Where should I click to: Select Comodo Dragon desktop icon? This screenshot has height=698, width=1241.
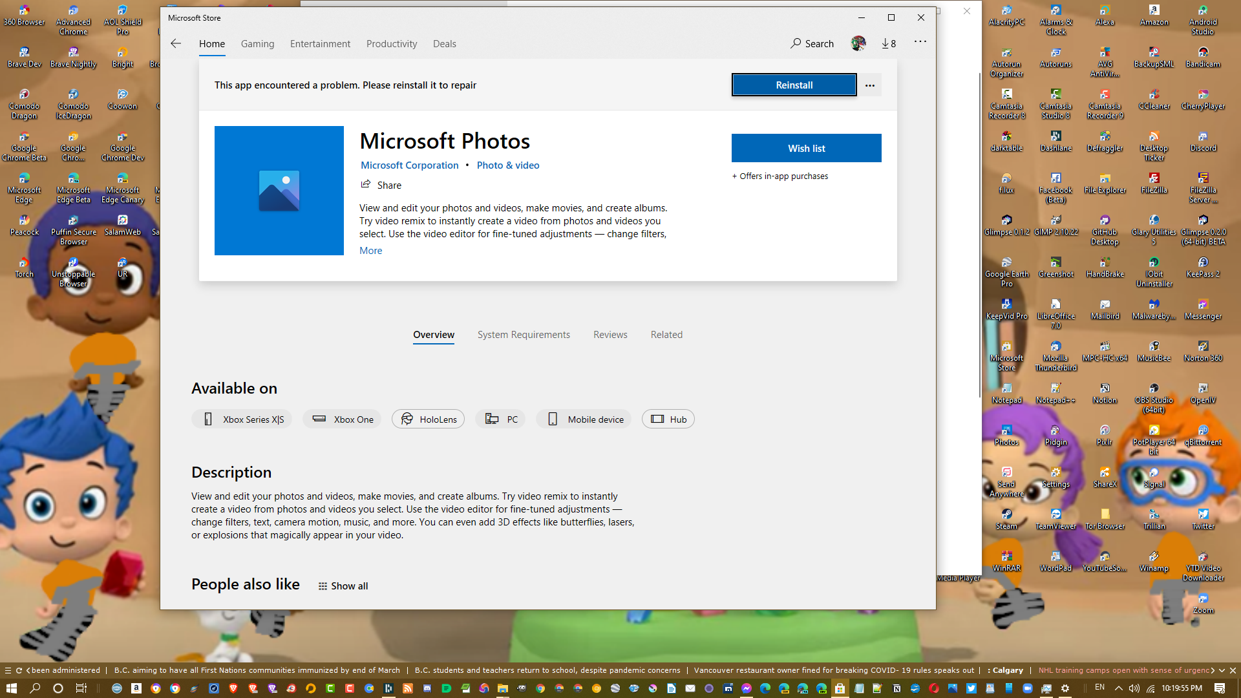point(24,105)
